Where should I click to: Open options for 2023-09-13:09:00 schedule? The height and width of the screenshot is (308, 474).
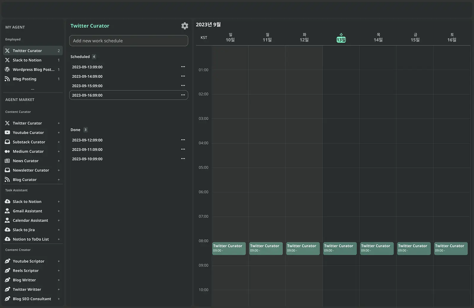(x=183, y=67)
